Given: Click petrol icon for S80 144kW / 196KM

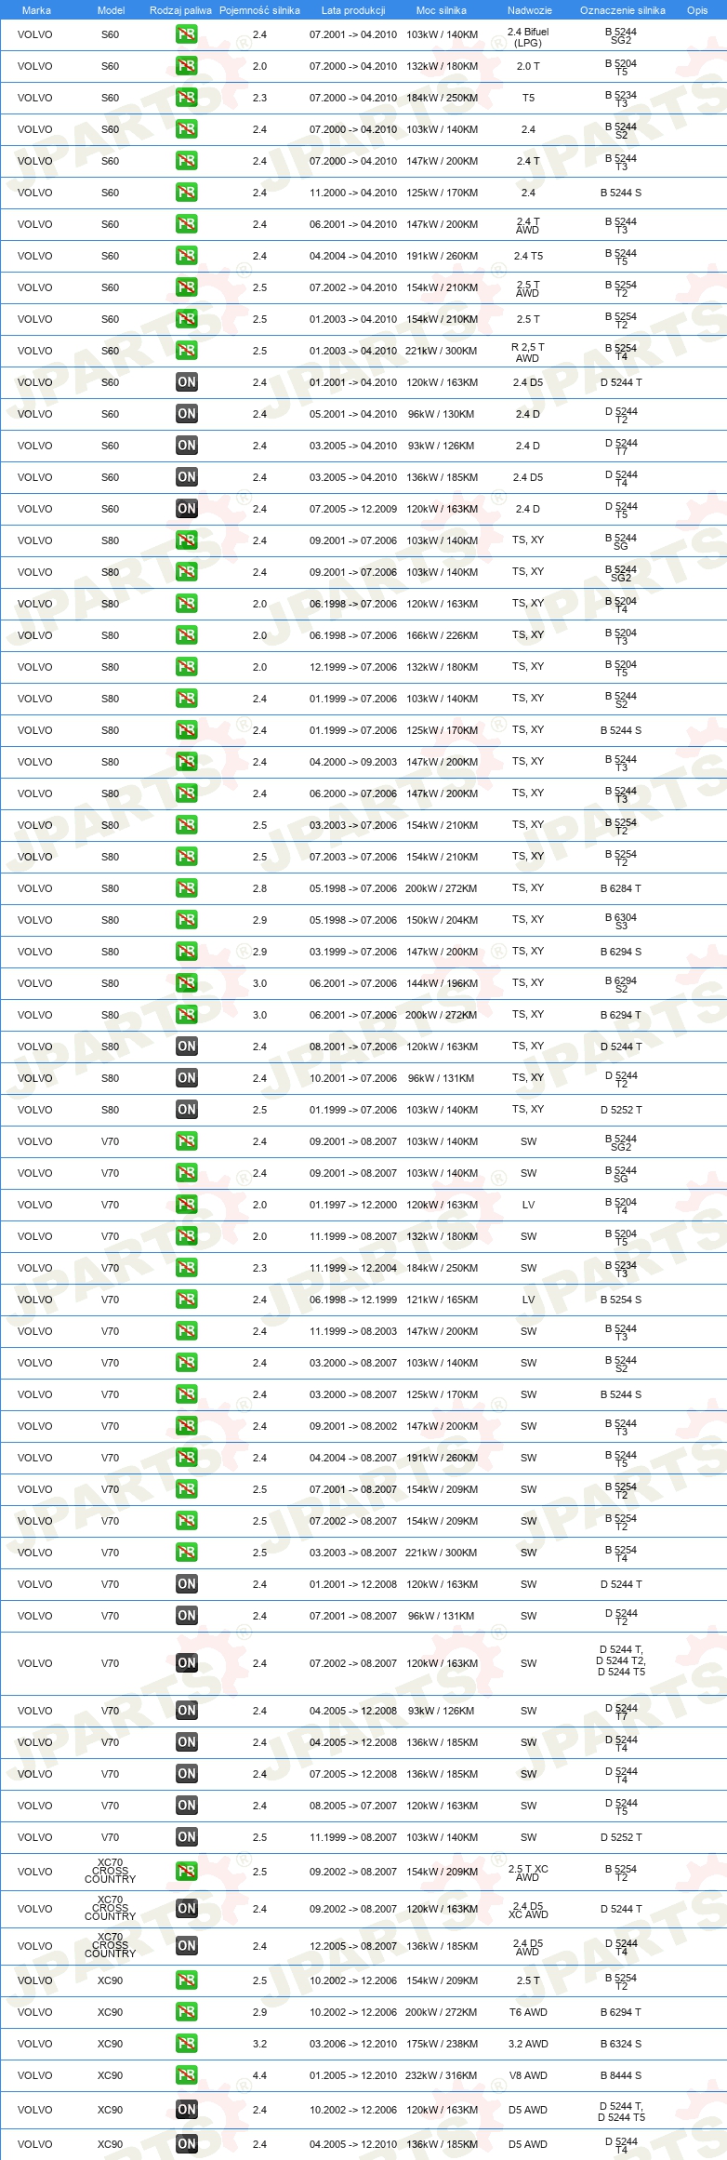Looking at the screenshot, I should (x=187, y=983).
